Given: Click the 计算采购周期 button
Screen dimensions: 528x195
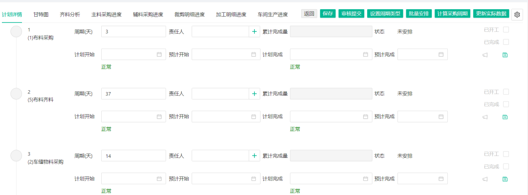Looking at the screenshot, I should point(452,14).
